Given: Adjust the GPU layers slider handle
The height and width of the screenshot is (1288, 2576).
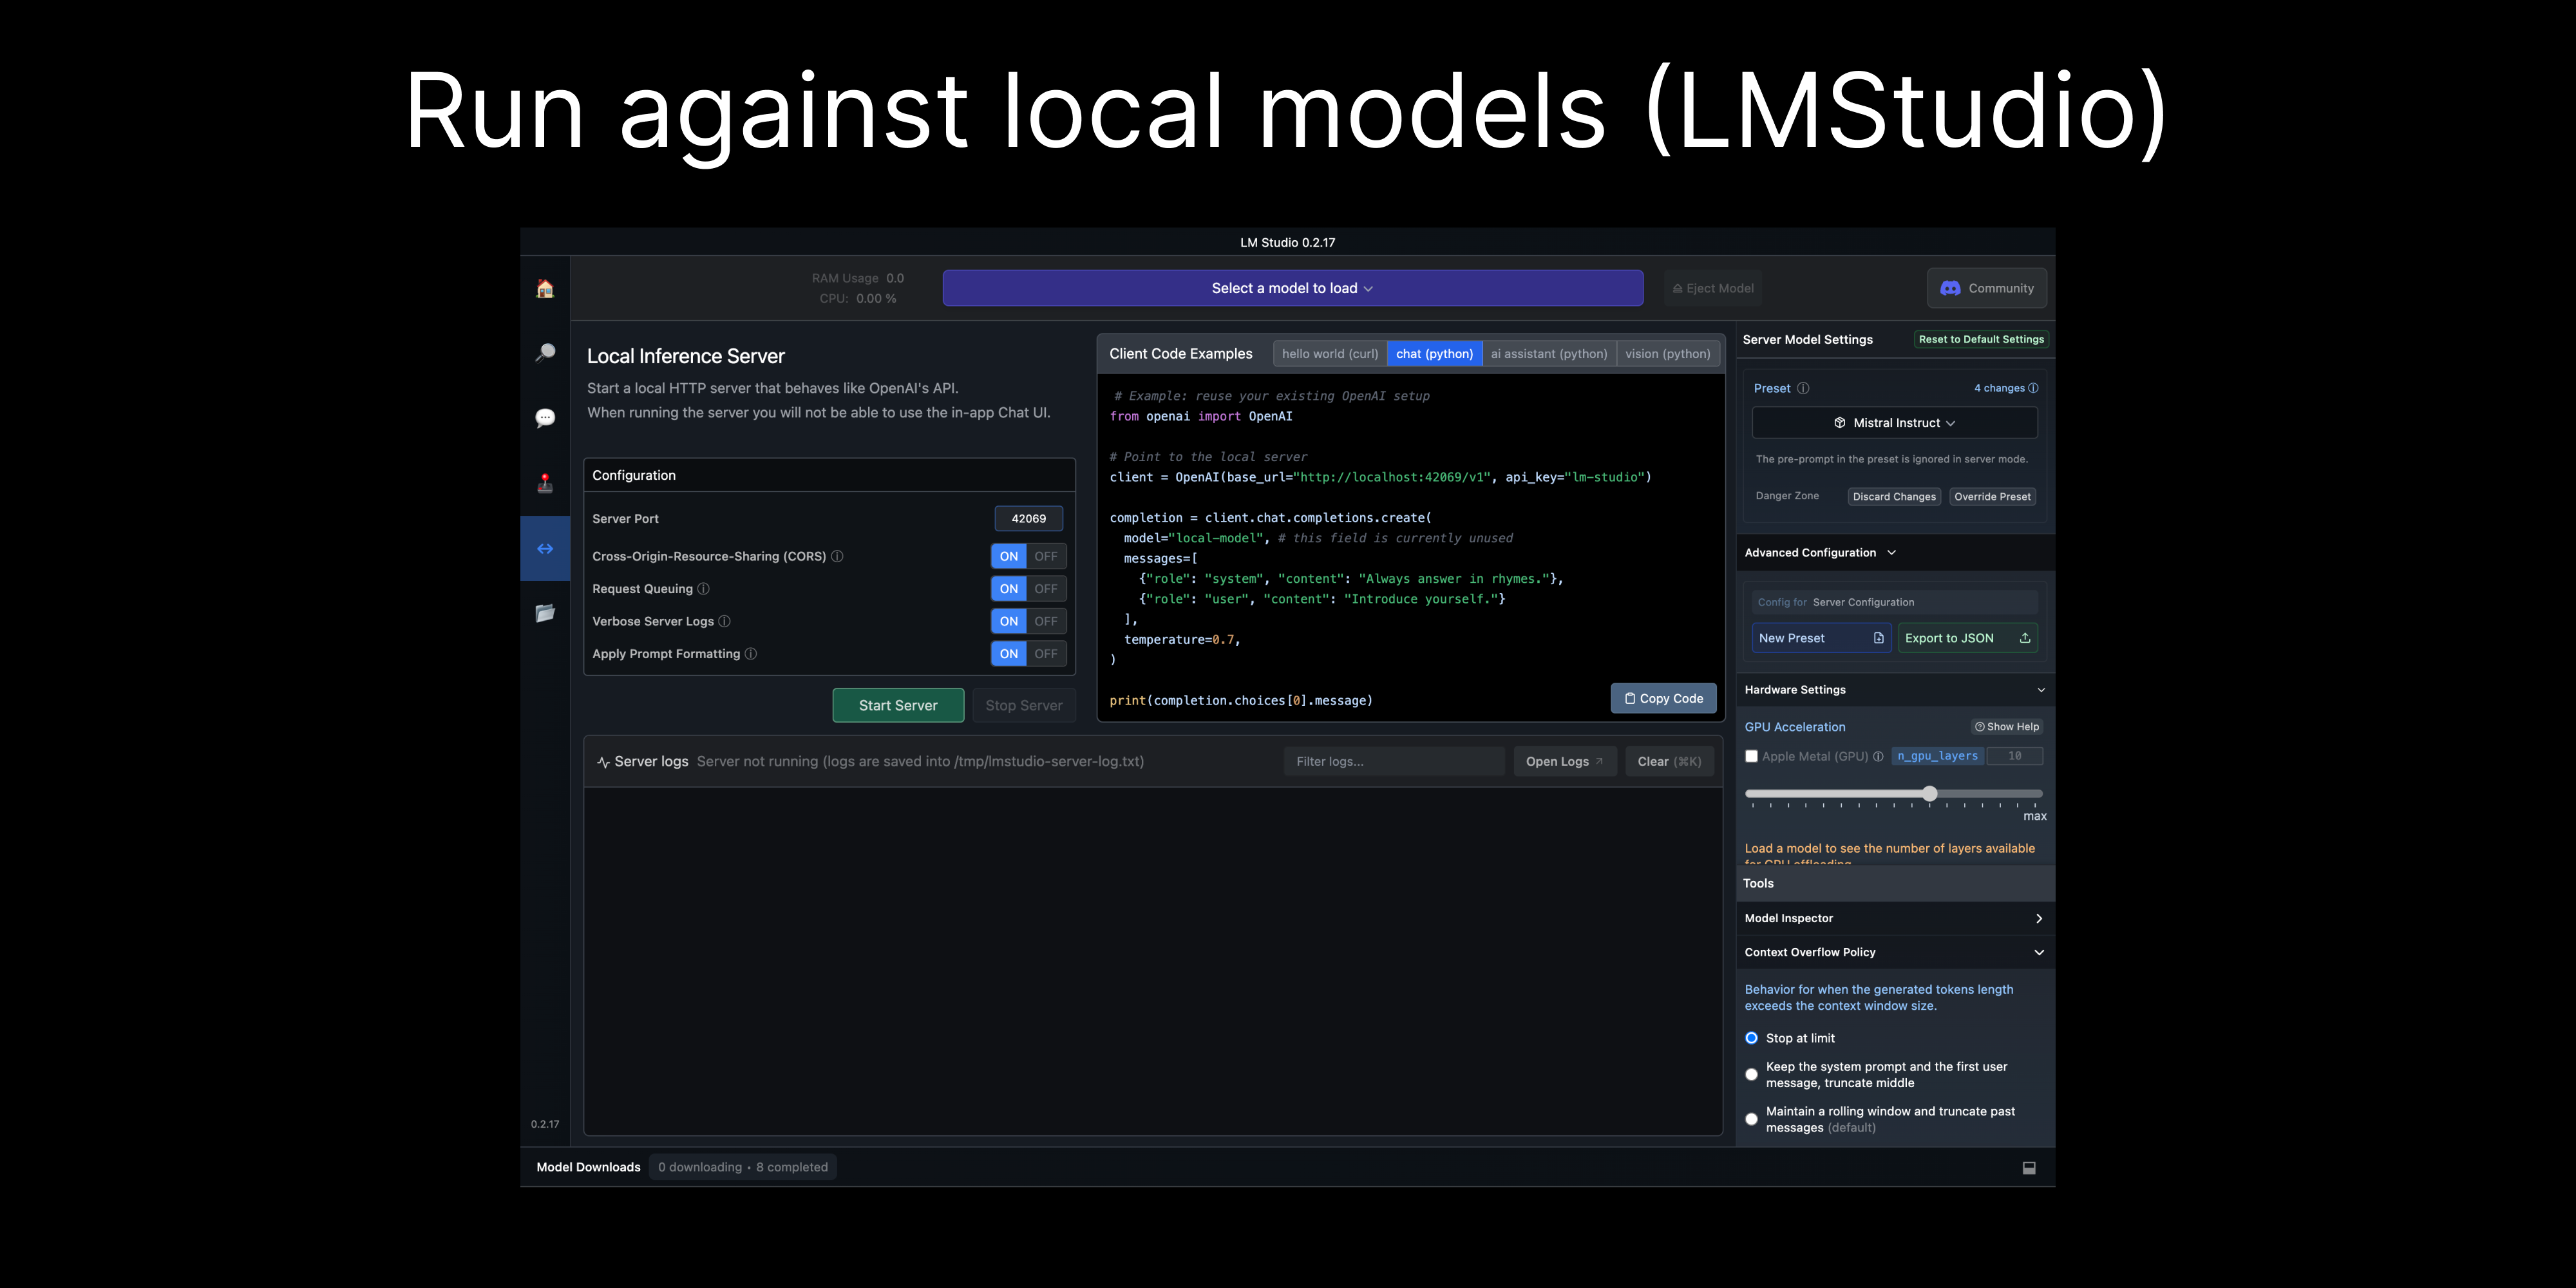Looking at the screenshot, I should tap(1929, 794).
